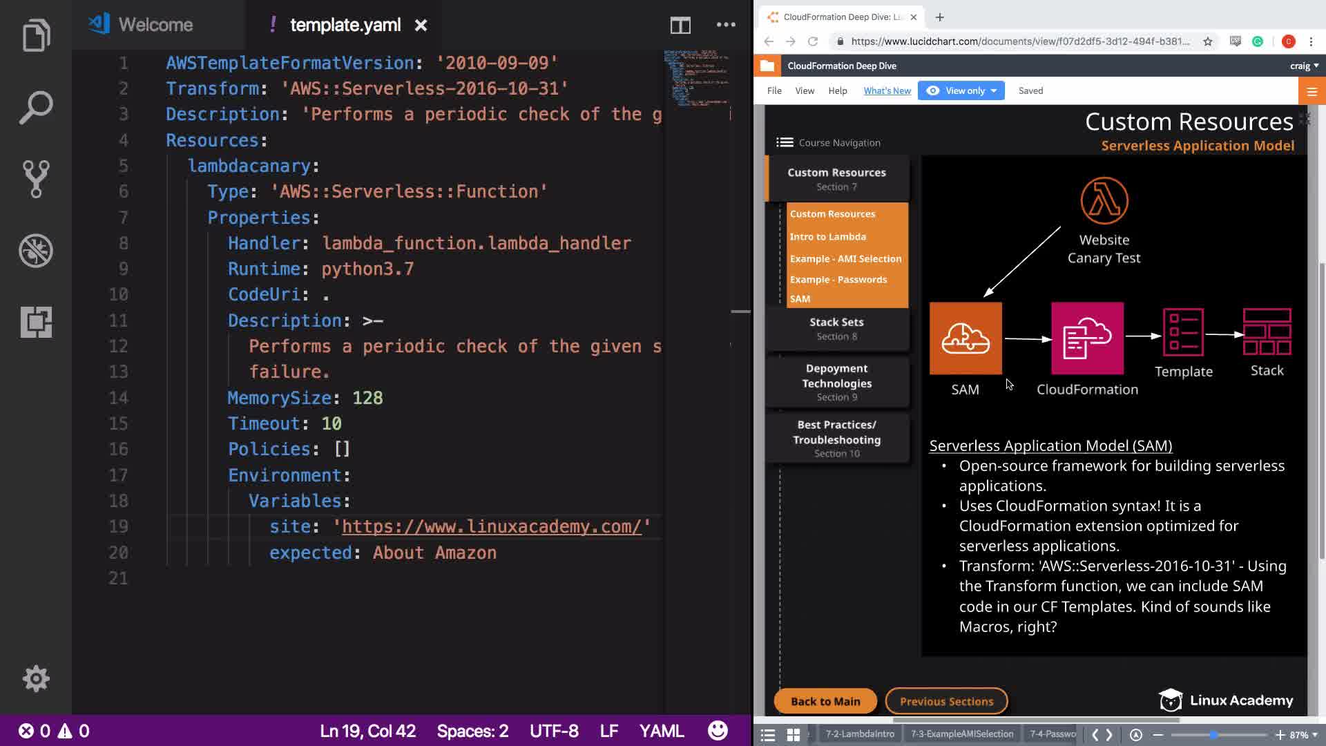This screenshot has height=746, width=1326.
Task: Click the Lucidchart page grid view icon
Action: (794, 735)
